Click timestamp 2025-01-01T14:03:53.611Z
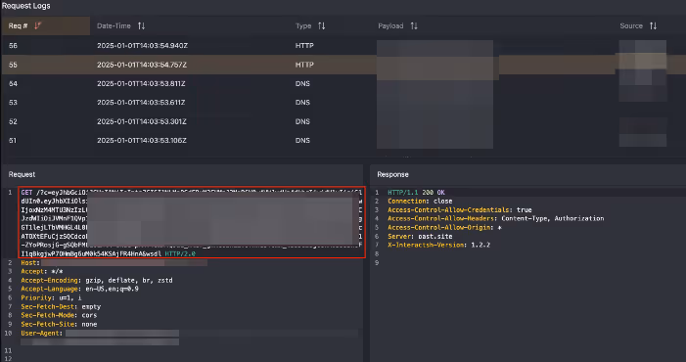The height and width of the screenshot is (362, 686). 141,103
